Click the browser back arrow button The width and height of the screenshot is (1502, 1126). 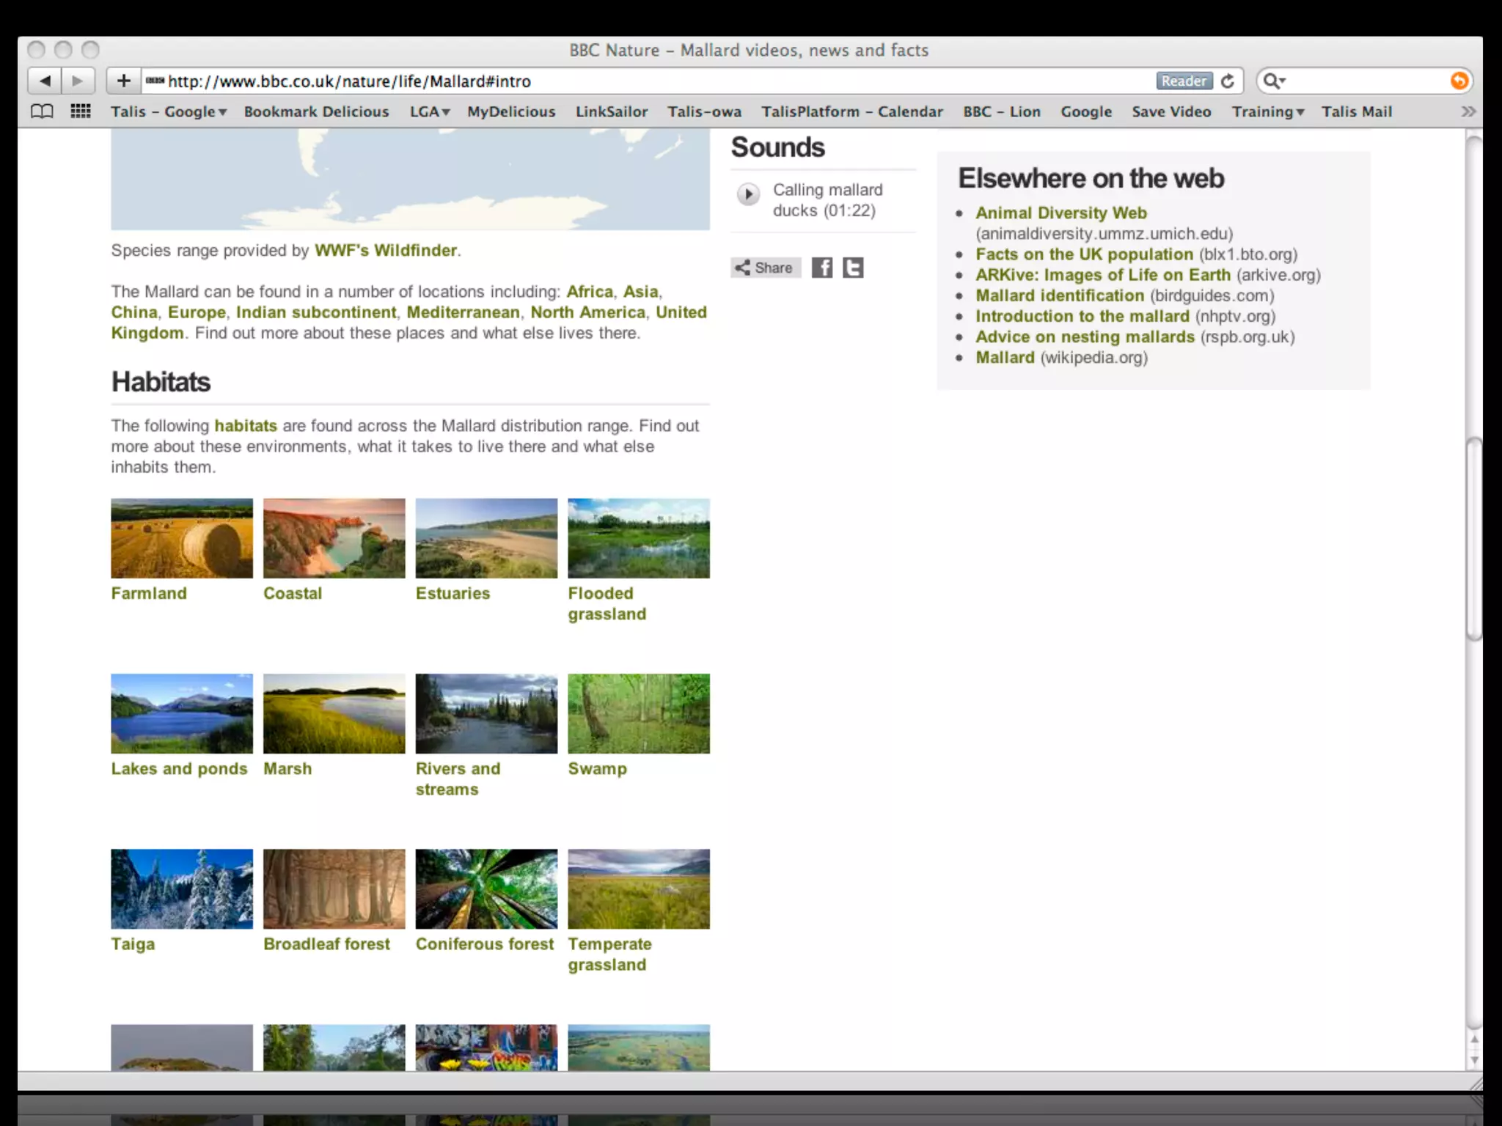[45, 81]
